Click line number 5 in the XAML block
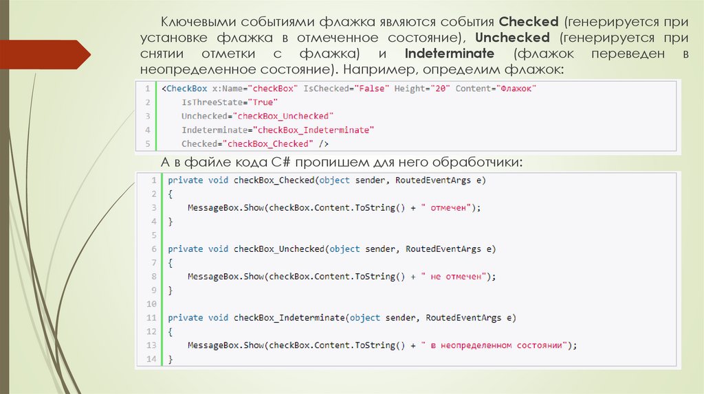704x394 pixels. tap(148, 144)
